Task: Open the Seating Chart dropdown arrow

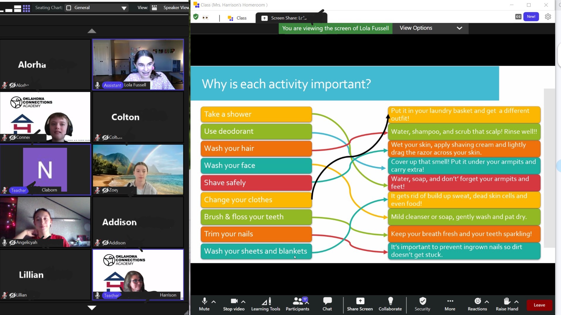Action: [x=124, y=8]
